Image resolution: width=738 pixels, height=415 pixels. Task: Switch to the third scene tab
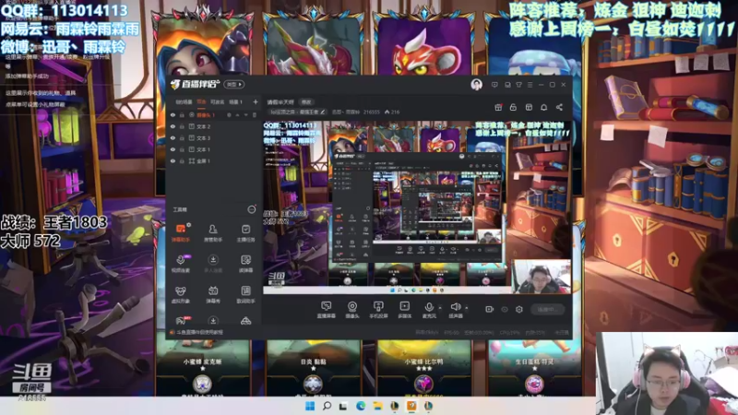pyautogui.click(x=217, y=101)
